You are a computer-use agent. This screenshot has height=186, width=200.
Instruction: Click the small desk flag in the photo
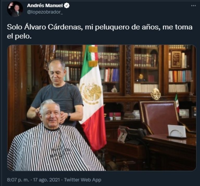177,101
